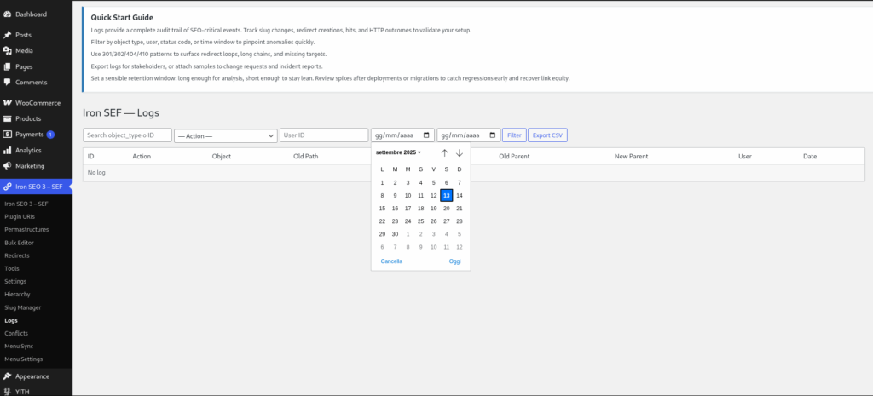This screenshot has height=396, width=873.
Task: Open Redirects submenu item
Action: pos(17,255)
